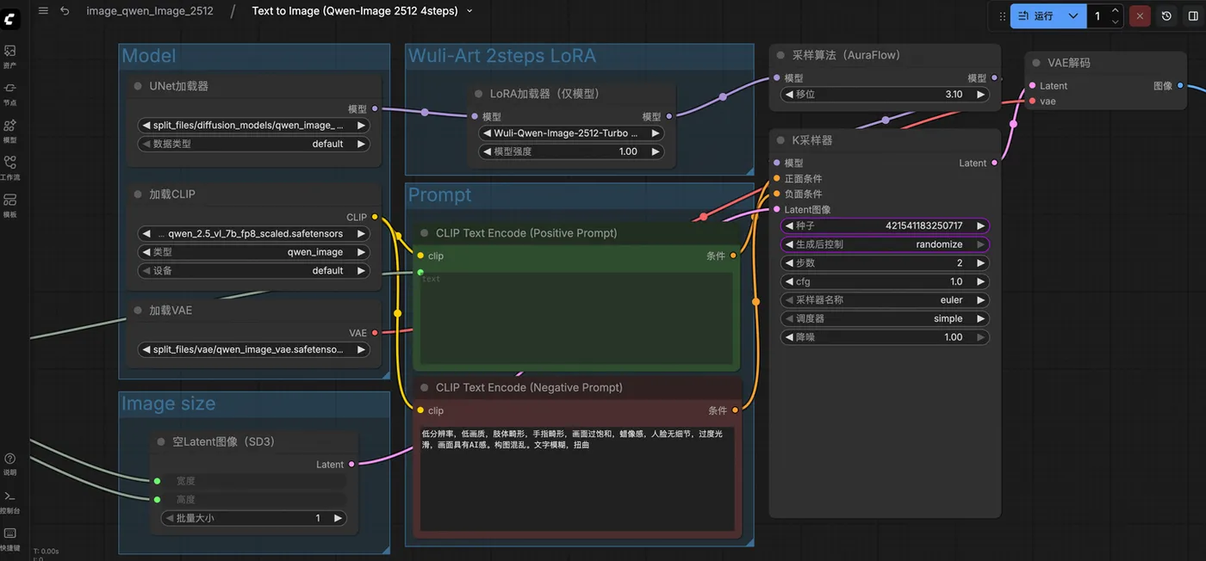Open the 模板 templates sidebar panel

(10, 205)
